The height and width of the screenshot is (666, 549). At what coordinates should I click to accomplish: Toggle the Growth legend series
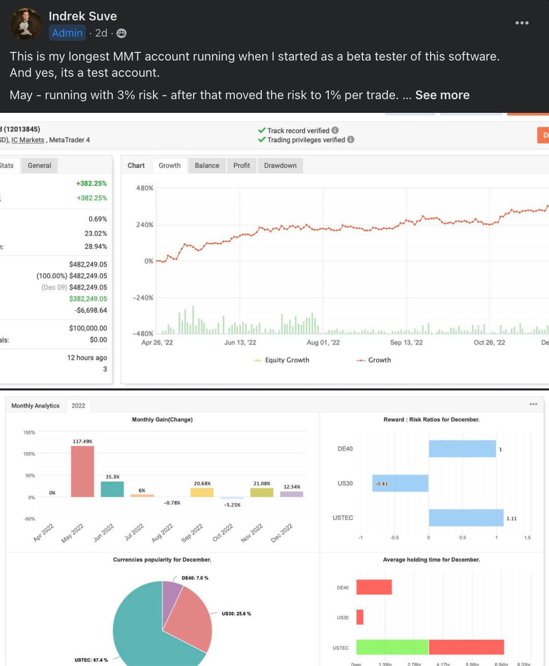(x=374, y=360)
